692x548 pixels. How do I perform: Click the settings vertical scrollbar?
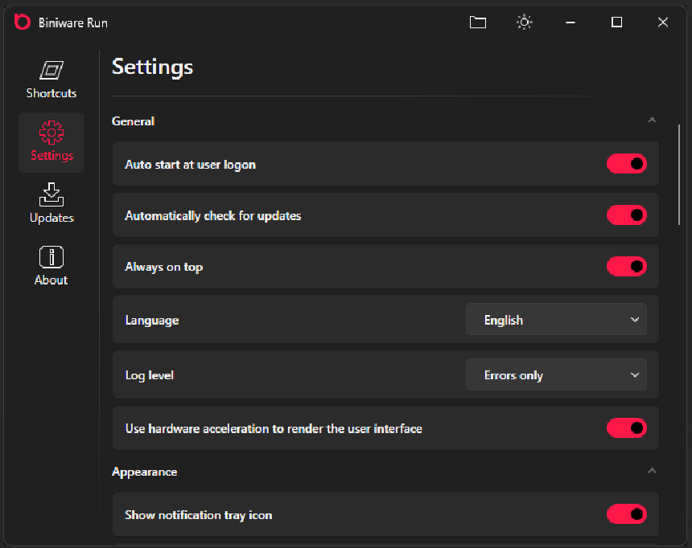click(x=679, y=175)
